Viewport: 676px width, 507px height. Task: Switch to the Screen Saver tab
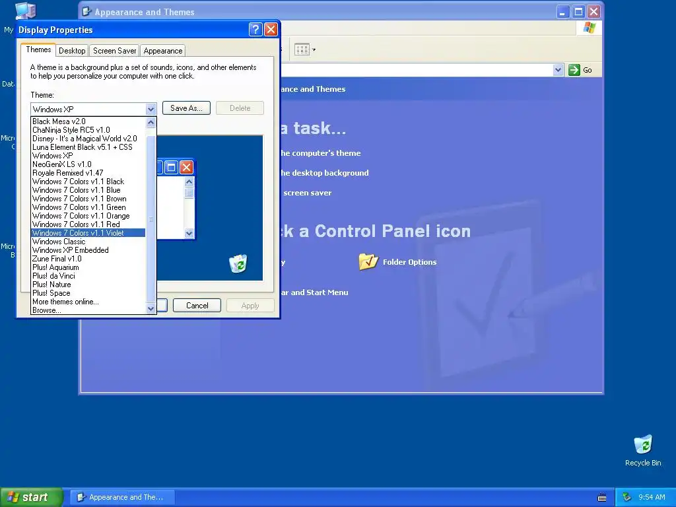(x=115, y=50)
